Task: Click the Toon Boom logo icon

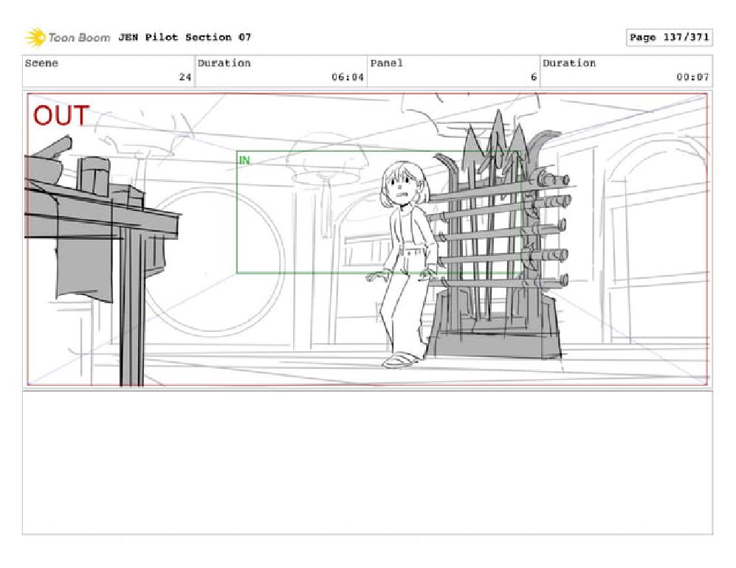Action: (x=35, y=38)
